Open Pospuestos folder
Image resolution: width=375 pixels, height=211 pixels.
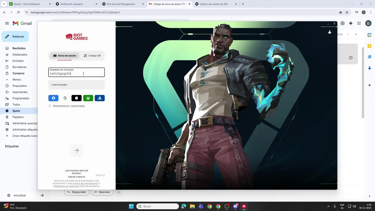coord(20,86)
